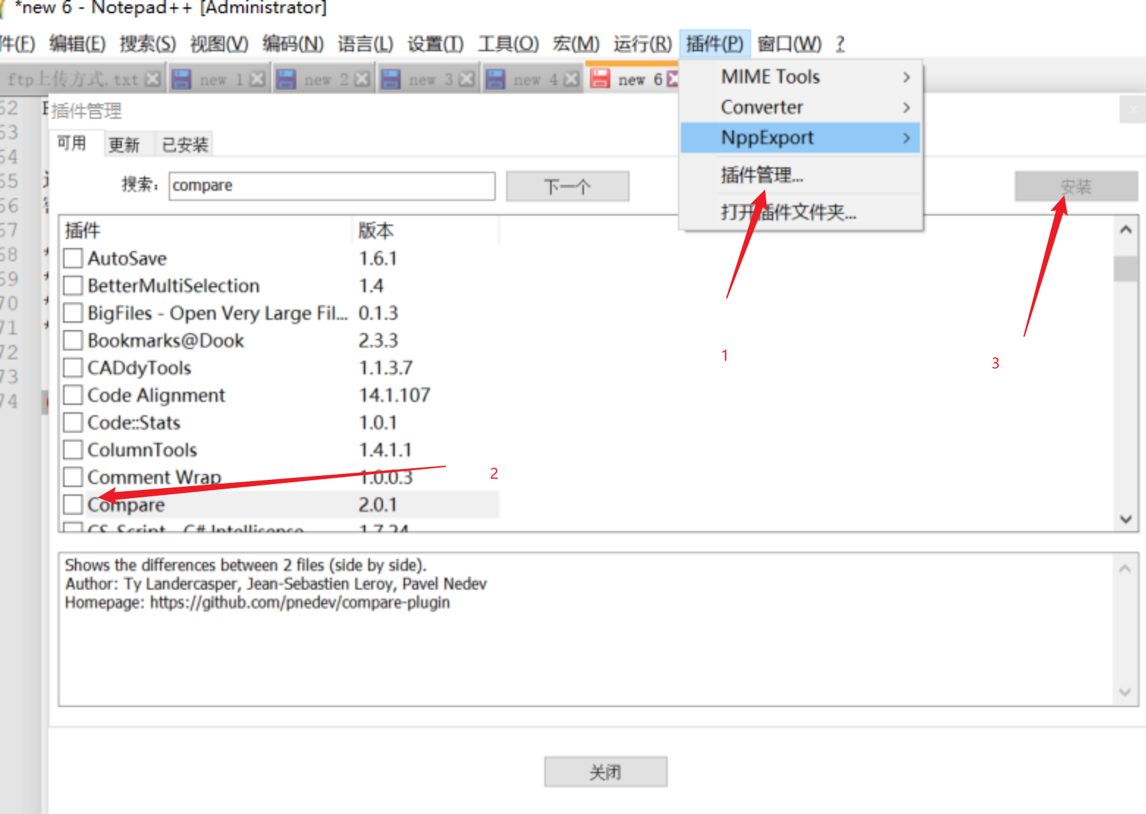
Task: Click the 安装 button
Action: point(1076,186)
